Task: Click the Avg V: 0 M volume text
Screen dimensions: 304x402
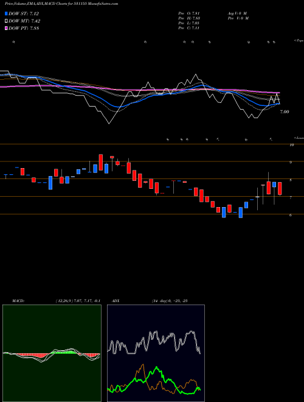Action: 237,13
